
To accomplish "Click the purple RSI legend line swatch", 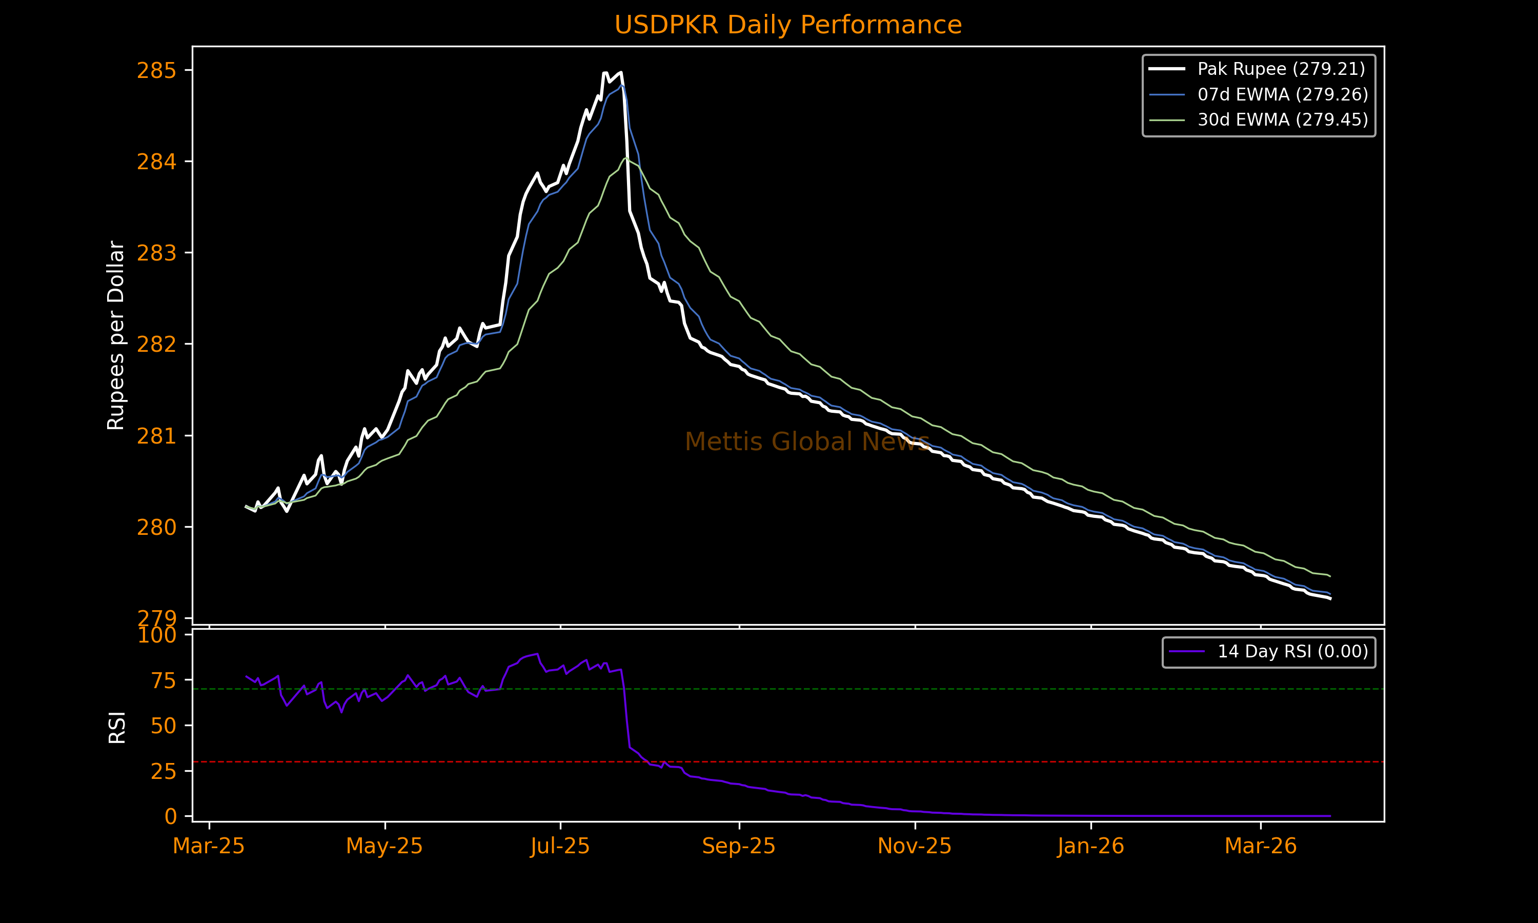I will tap(1187, 651).
